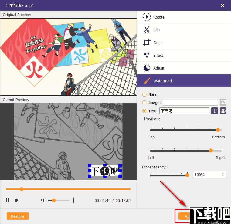Click the Crop frame icon

coord(147,42)
